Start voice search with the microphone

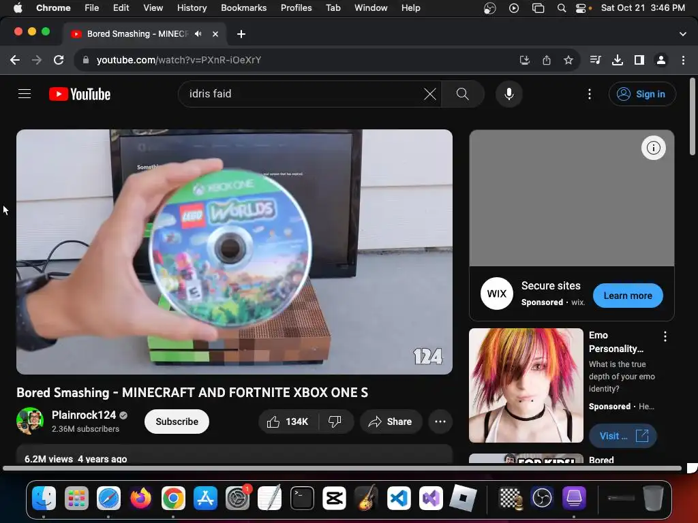(509, 94)
